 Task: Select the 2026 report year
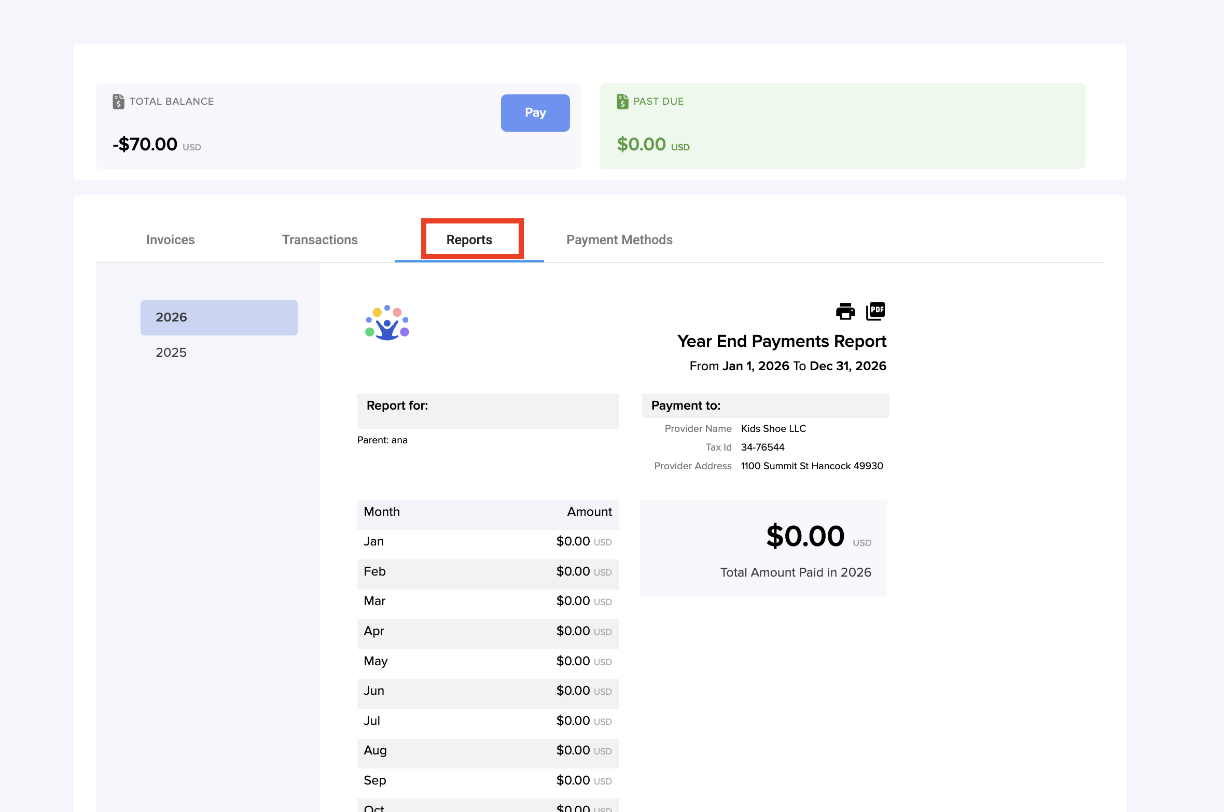click(219, 317)
